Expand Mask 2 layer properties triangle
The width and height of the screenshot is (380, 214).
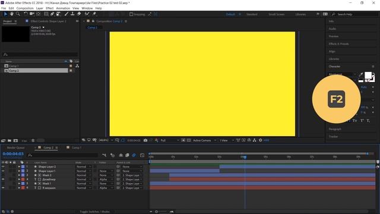coord(19,175)
